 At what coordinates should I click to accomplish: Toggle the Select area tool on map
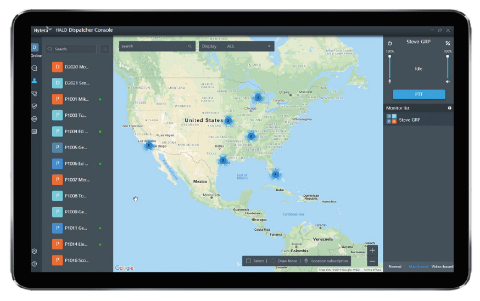255,261
